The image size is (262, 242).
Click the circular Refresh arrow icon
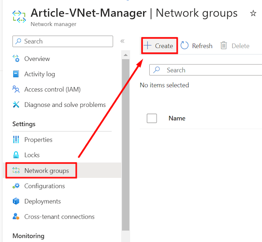pos(184,46)
